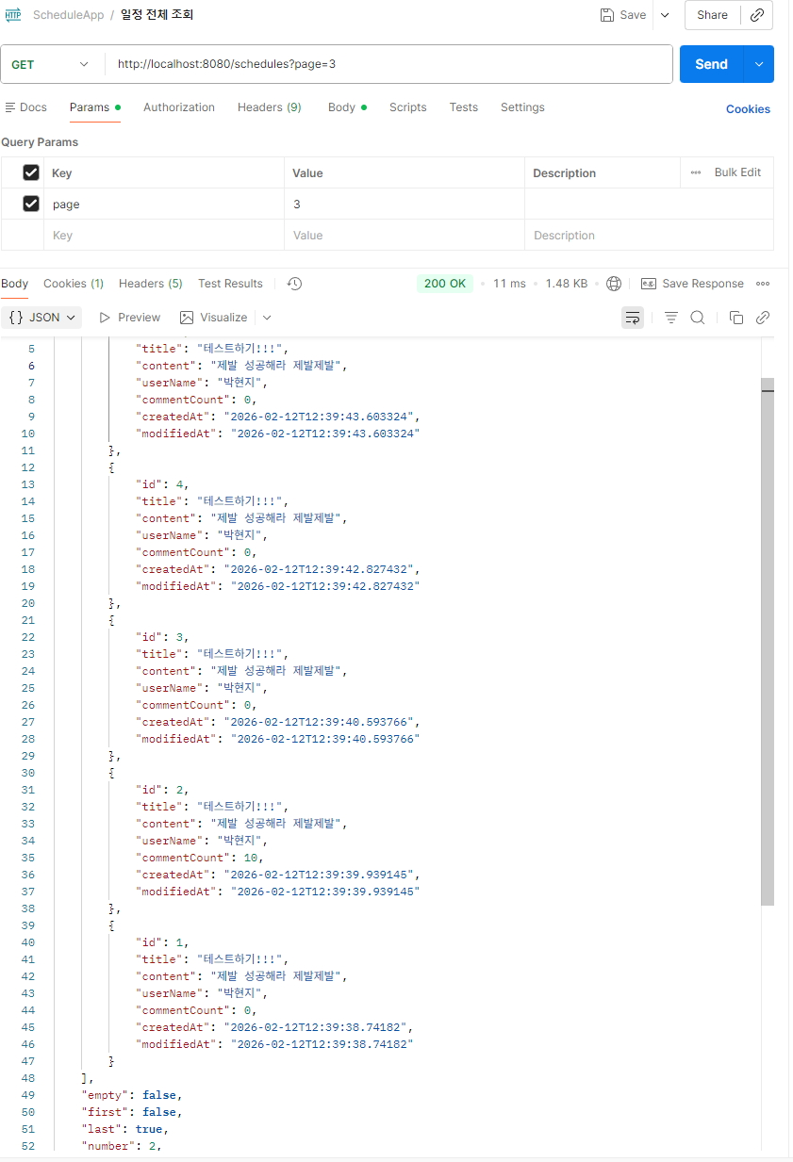
Task: Open the response history clock icon
Action: (x=294, y=284)
